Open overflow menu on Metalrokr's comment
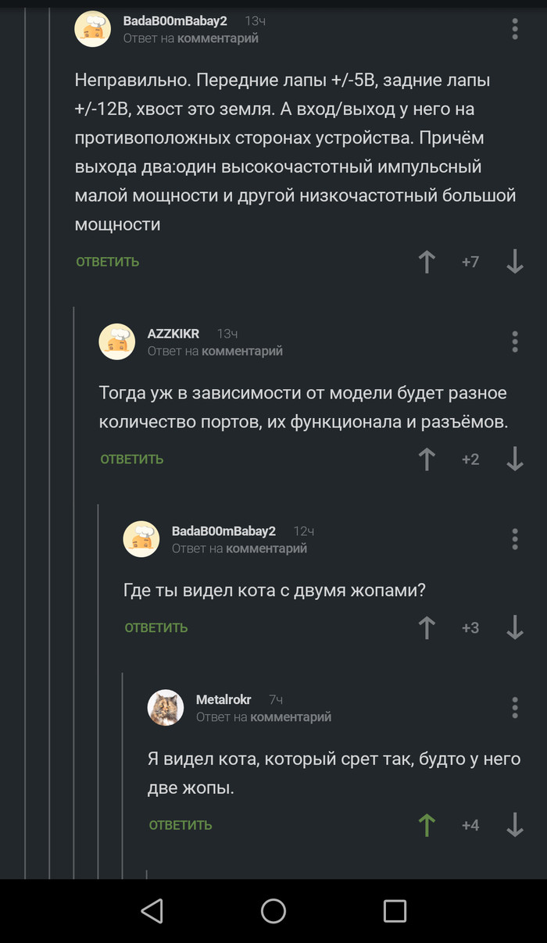 tap(515, 707)
